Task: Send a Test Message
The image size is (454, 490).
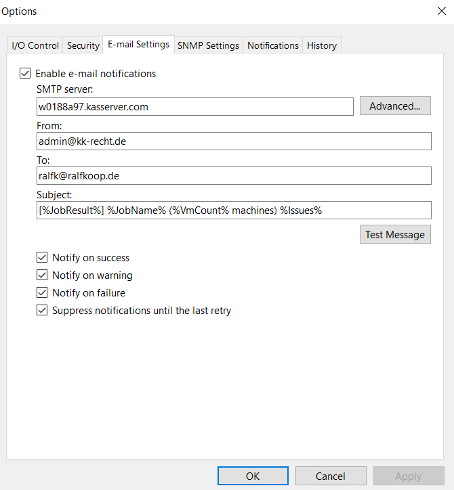Action: (394, 235)
